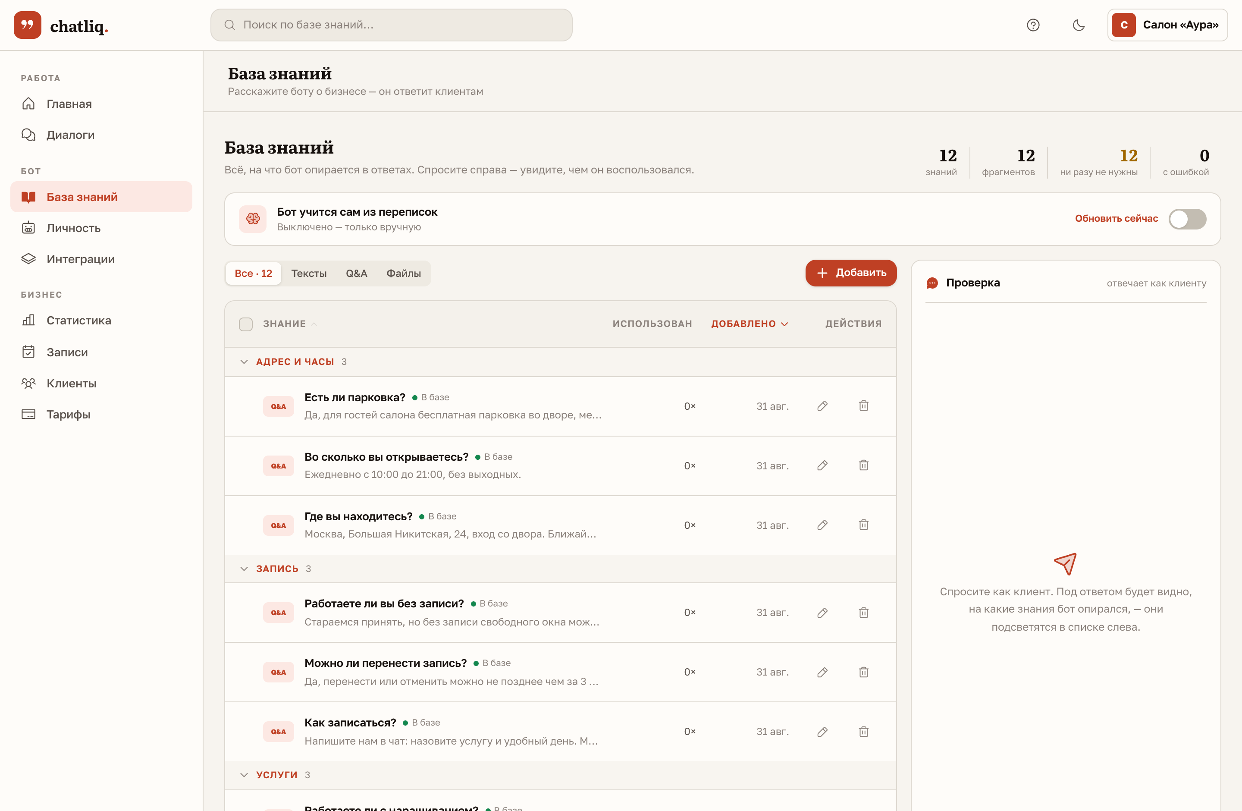Edit the "Где вы находитесь?" entry

pos(822,525)
